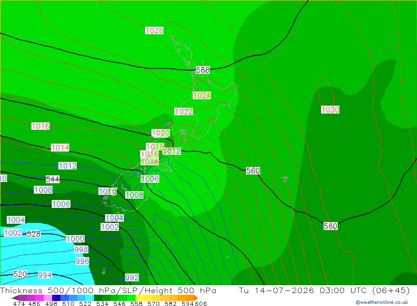Select the 1004 label just above 1002 and 528
The width and height of the screenshot is (417, 306).
coord(16,220)
